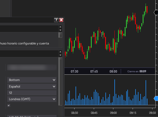Click the 'huso horario configurable y cuenta' description
The width and height of the screenshot is (158, 117).
tap(25, 43)
